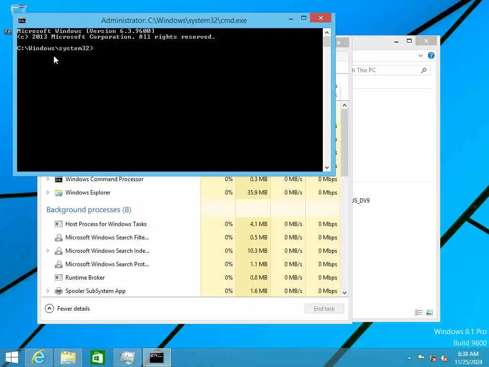Click the Microsoft Windows Search Indexer icon
489x367 pixels.
click(59, 251)
